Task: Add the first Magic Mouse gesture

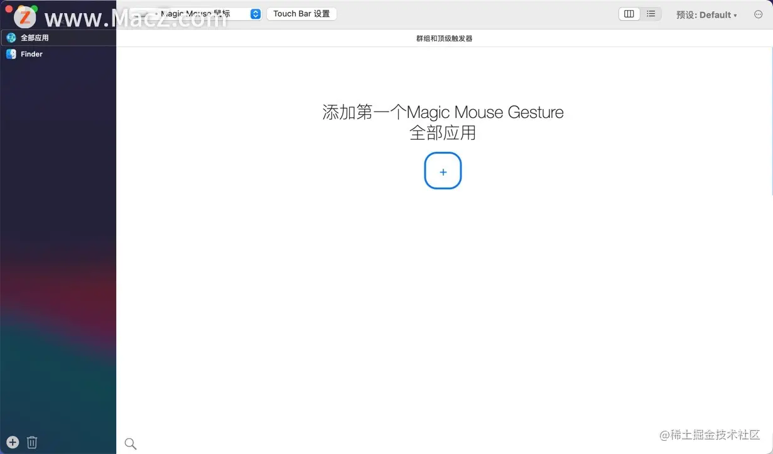Action: tap(443, 171)
